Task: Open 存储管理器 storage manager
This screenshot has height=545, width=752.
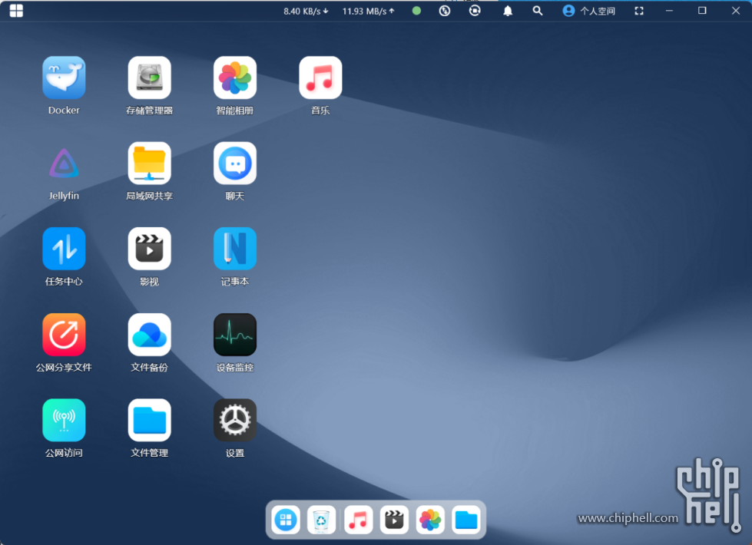Action: [x=149, y=78]
